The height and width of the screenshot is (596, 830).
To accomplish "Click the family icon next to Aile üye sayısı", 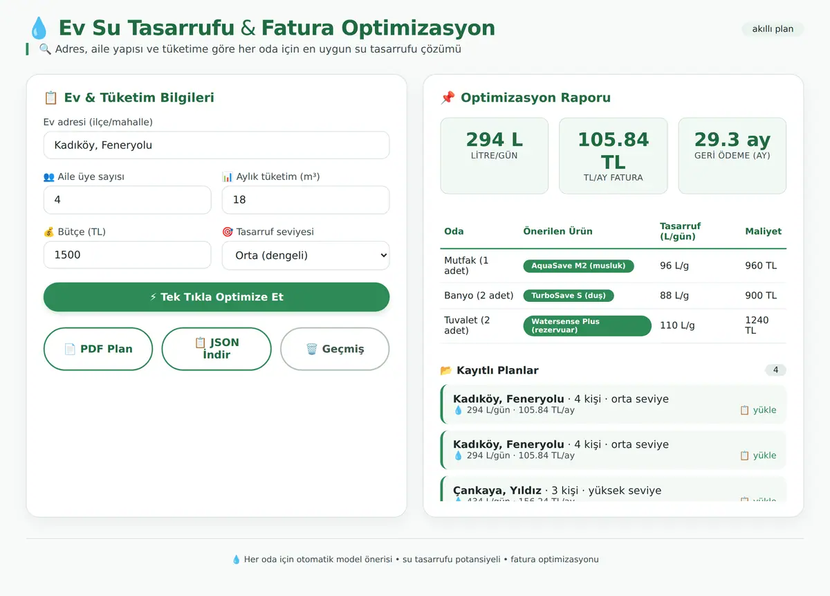I will tap(48, 177).
